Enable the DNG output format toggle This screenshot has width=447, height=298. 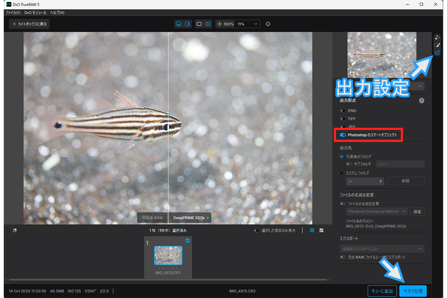pyautogui.click(x=343, y=111)
